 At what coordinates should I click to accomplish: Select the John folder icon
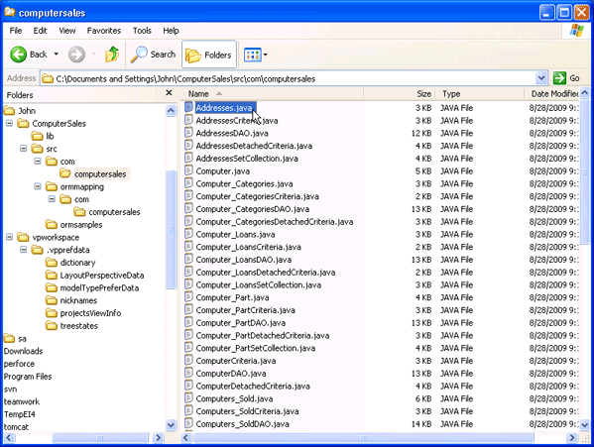point(9,111)
